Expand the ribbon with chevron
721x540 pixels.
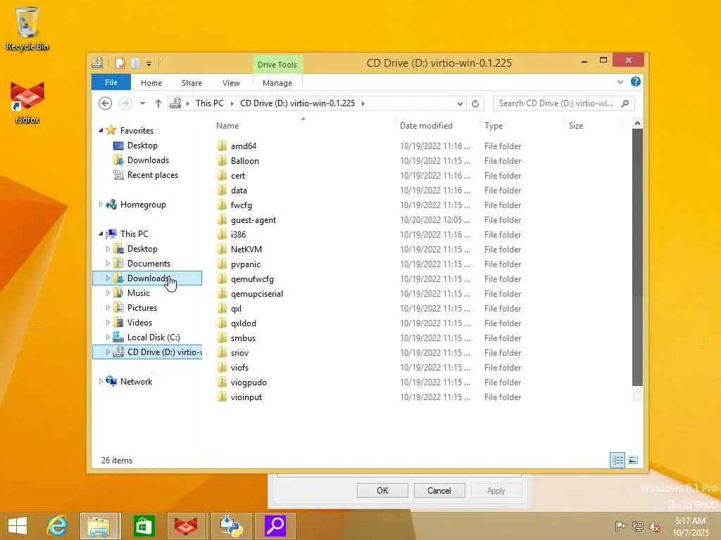click(x=620, y=82)
